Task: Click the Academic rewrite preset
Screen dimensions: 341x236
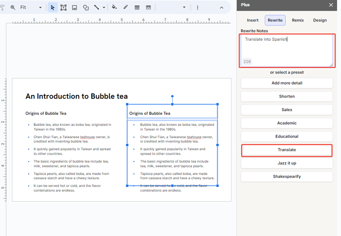Action: click(287, 123)
